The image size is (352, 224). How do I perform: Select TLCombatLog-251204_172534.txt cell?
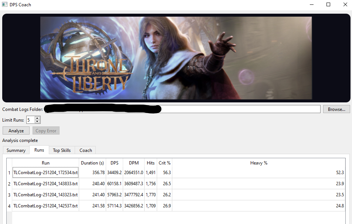(x=45, y=172)
